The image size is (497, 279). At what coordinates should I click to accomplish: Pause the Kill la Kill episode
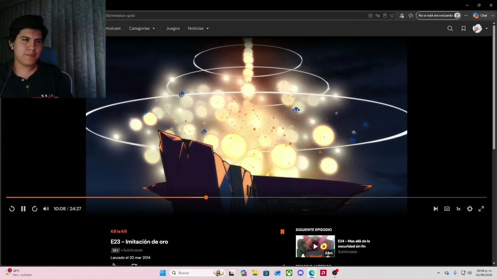coord(23,209)
